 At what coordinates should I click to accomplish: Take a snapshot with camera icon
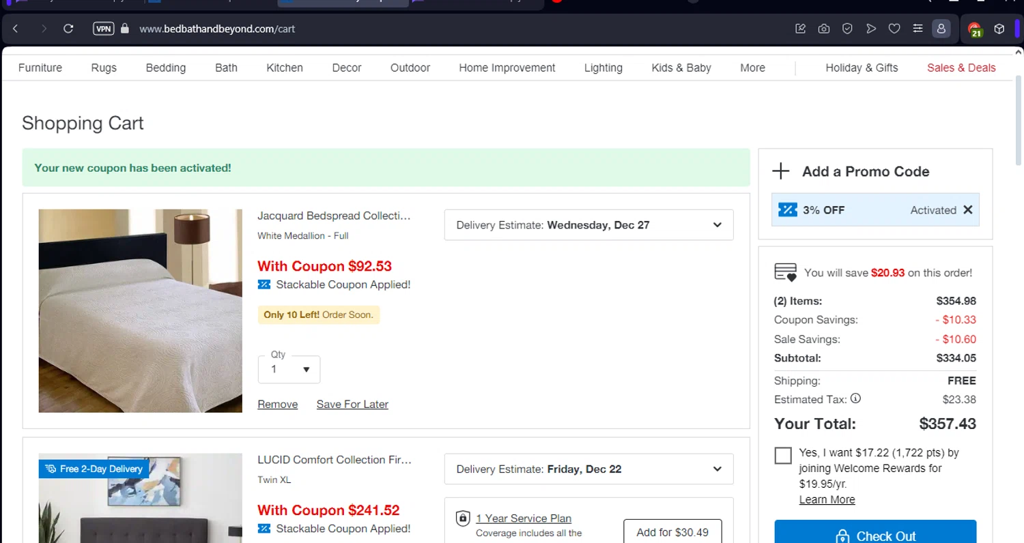pyautogui.click(x=824, y=29)
